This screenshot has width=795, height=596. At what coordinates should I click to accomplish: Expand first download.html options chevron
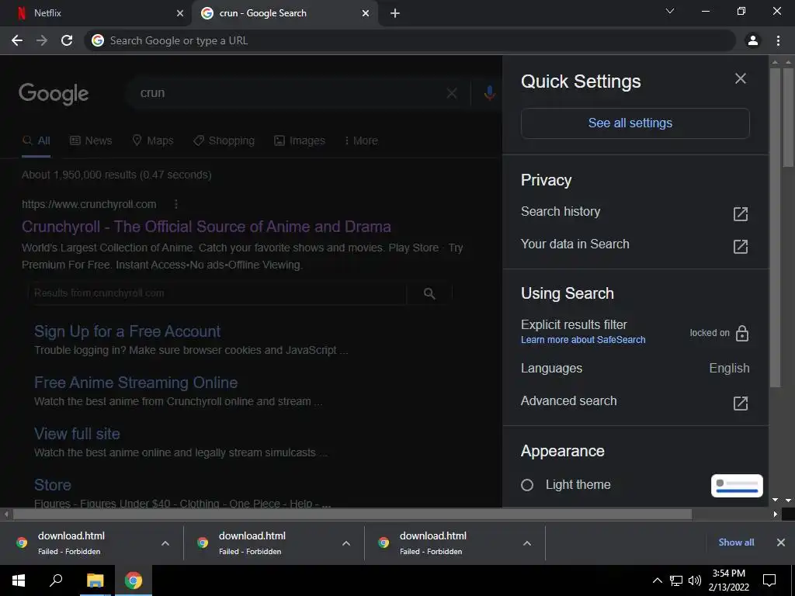click(165, 542)
